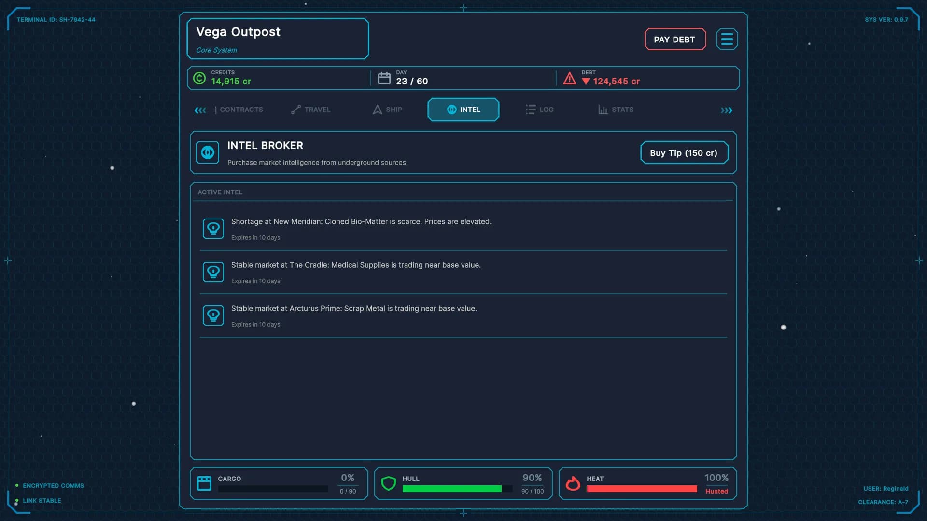The height and width of the screenshot is (521, 927).
Task: Click the Pay Debt button
Action: point(675,40)
